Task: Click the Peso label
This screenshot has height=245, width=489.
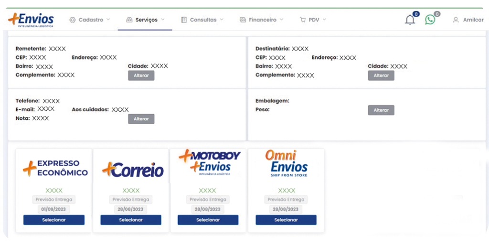Action: [x=262, y=109]
